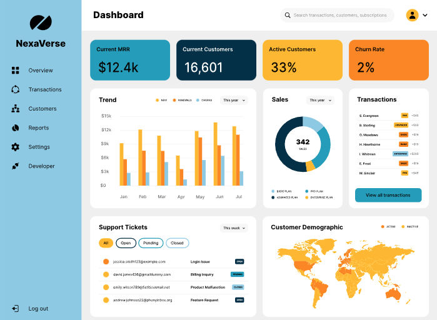Image resolution: width=437 pixels, height=320 pixels.
Task: Click the search transactions input field
Action: (339, 15)
